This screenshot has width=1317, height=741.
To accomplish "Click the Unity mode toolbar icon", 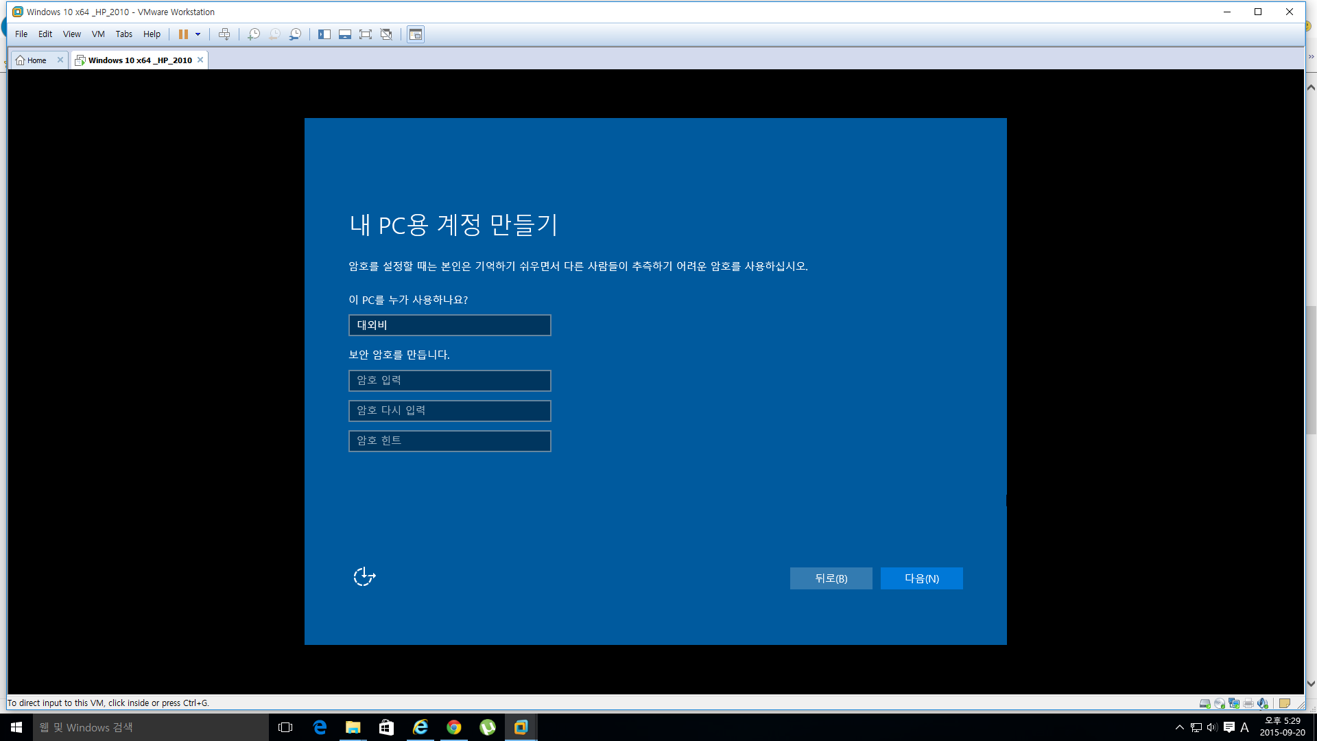I will [387, 34].
